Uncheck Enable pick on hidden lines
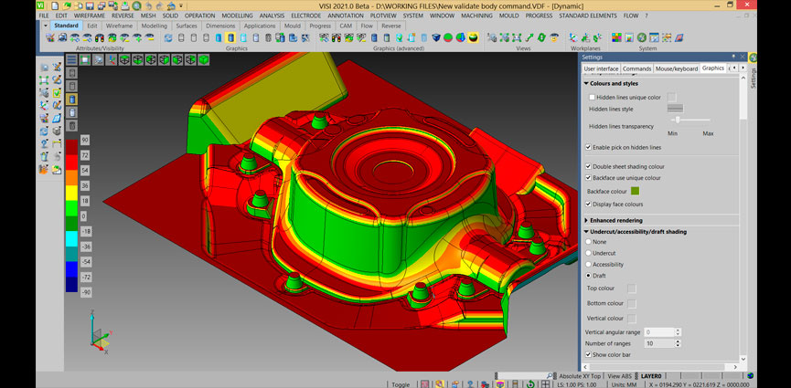This screenshot has height=388, width=791. click(588, 147)
